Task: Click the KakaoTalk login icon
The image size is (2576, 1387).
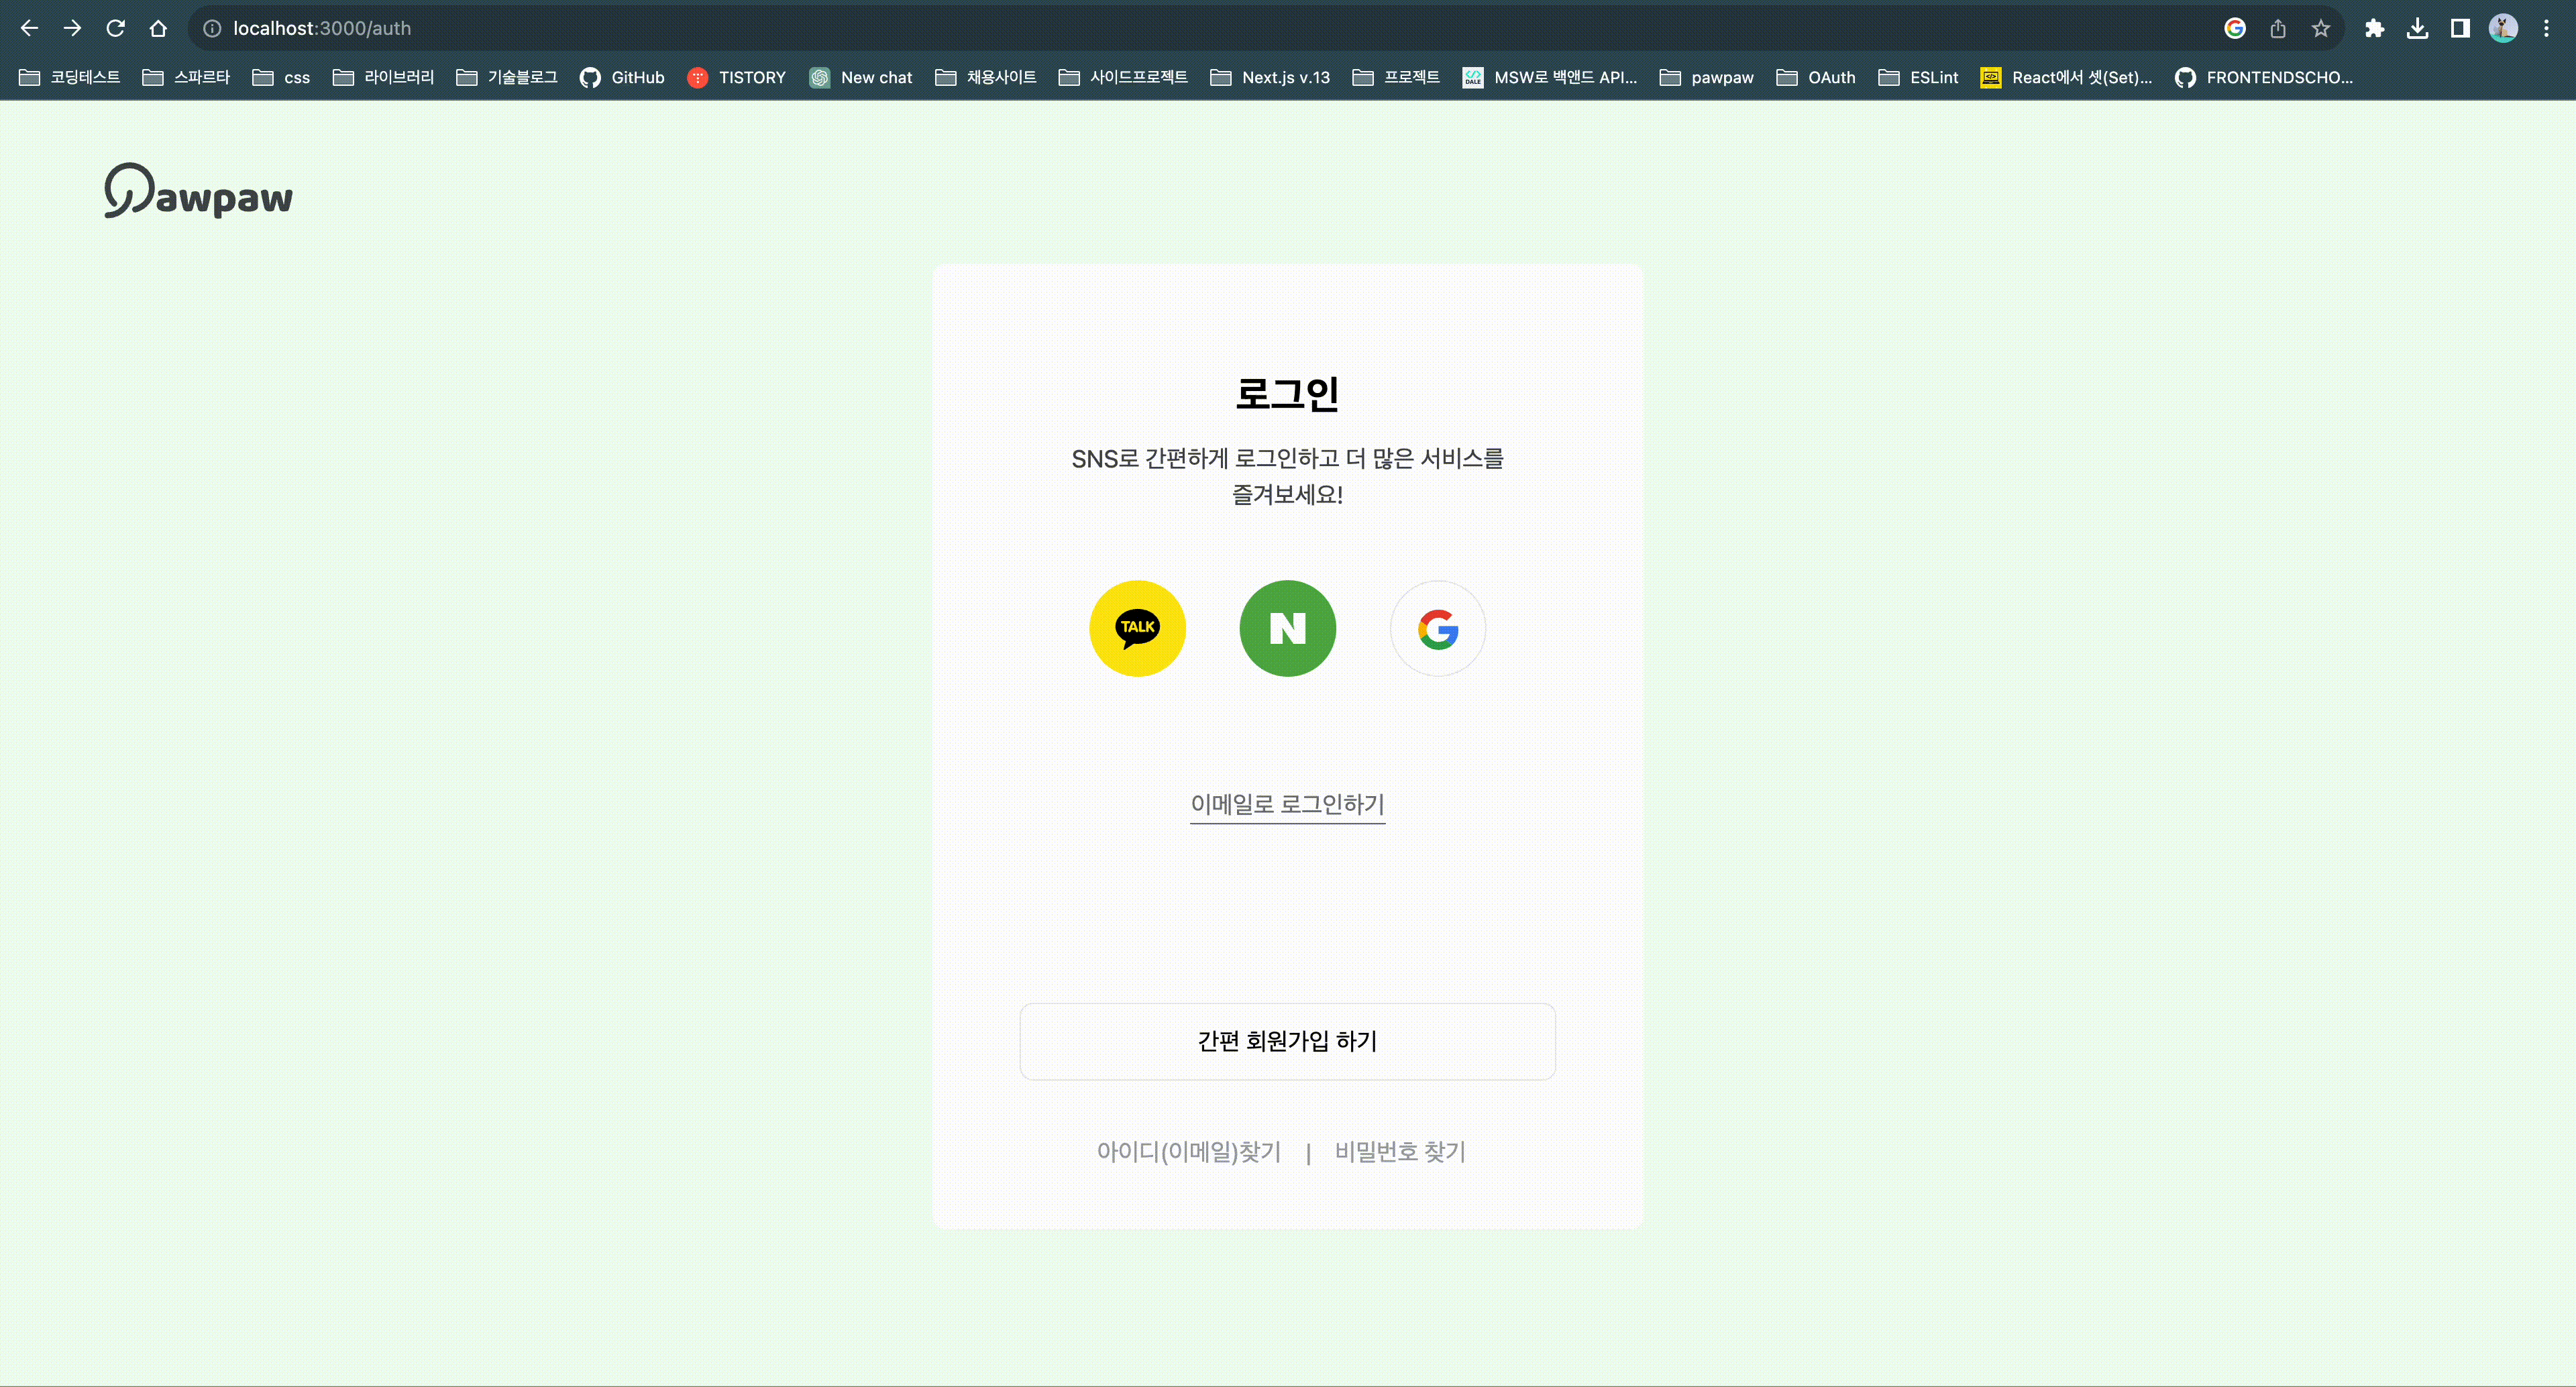Action: 1137,628
